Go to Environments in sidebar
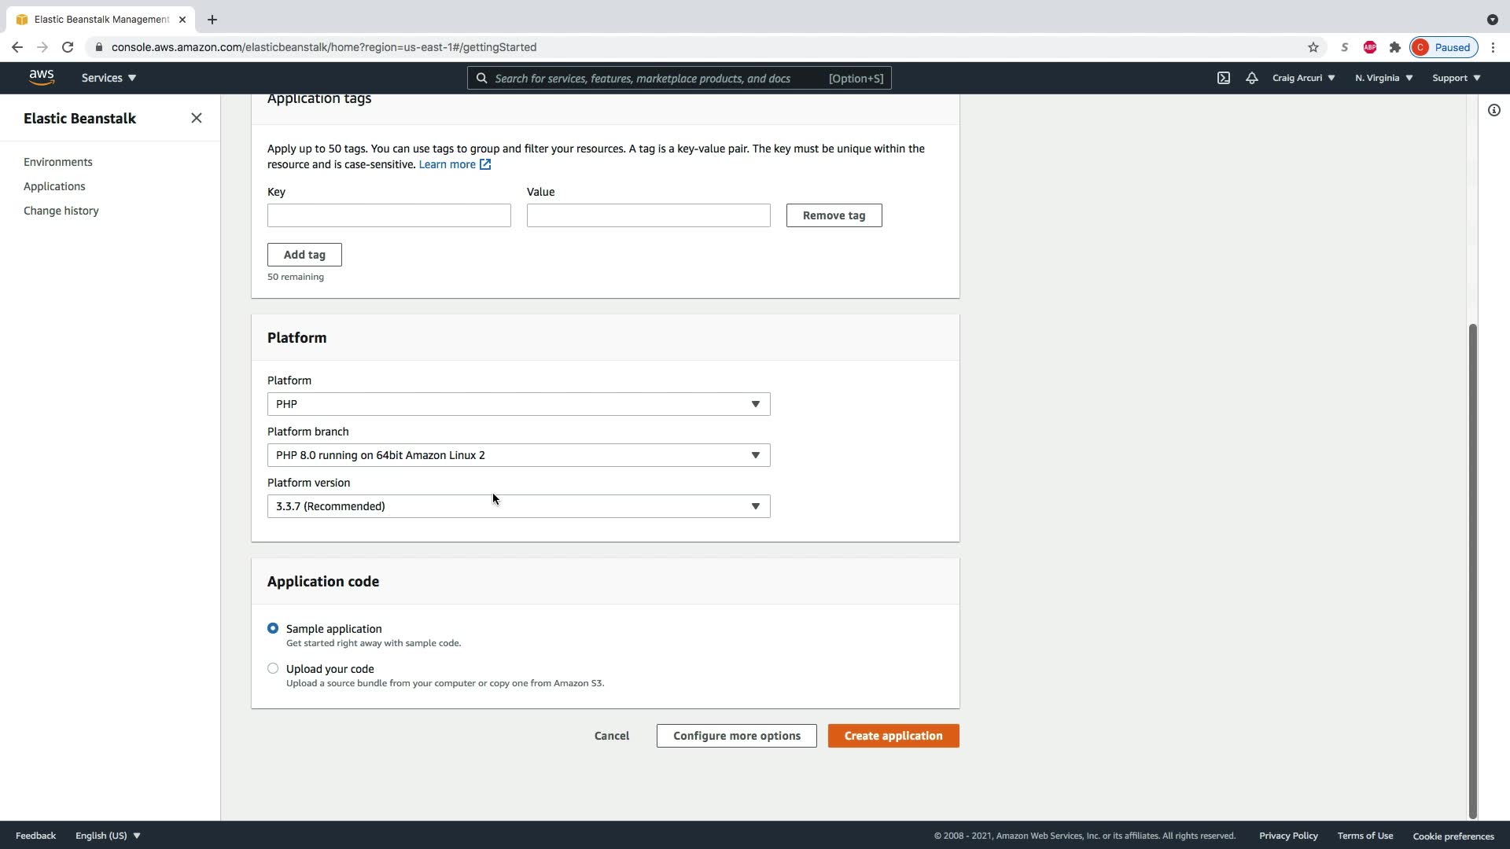The image size is (1510, 849). (58, 162)
